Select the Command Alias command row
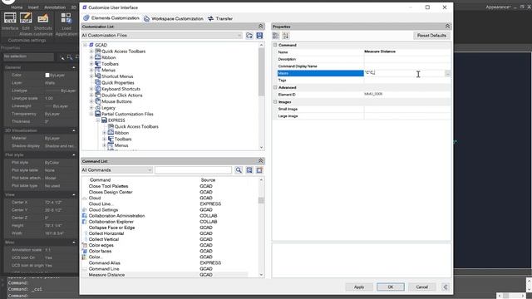The image size is (532, 299). 104,262
